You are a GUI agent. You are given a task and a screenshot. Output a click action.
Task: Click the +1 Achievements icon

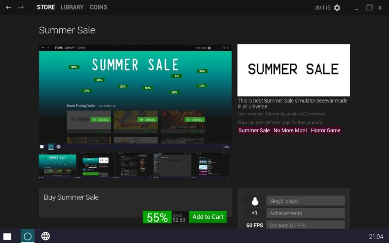coord(254,213)
